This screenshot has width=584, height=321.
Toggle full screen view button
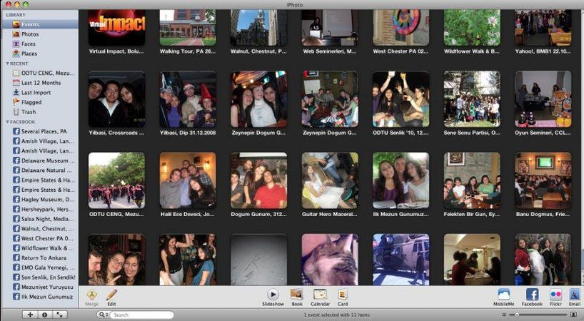point(60,315)
